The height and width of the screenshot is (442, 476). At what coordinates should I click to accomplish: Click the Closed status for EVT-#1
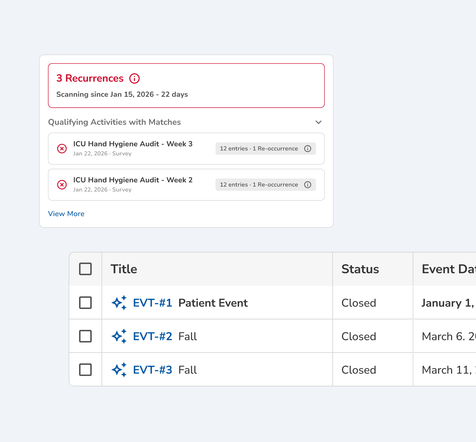point(359,303)
